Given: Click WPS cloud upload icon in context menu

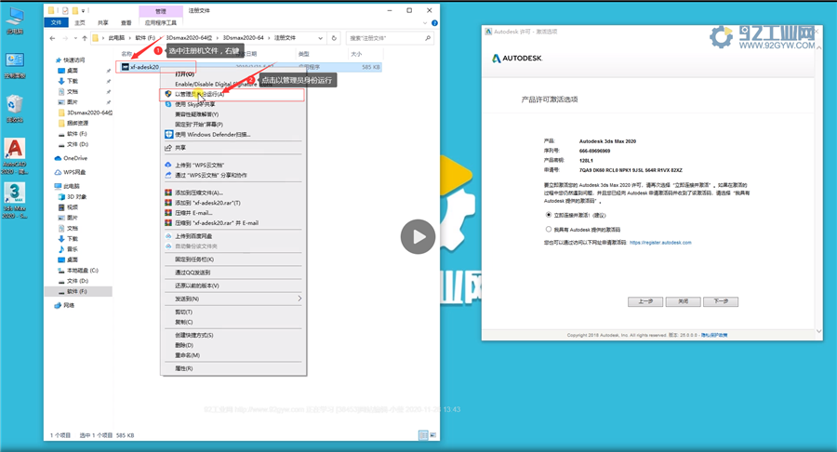Looking at the screenshot, I should [168, 165].
